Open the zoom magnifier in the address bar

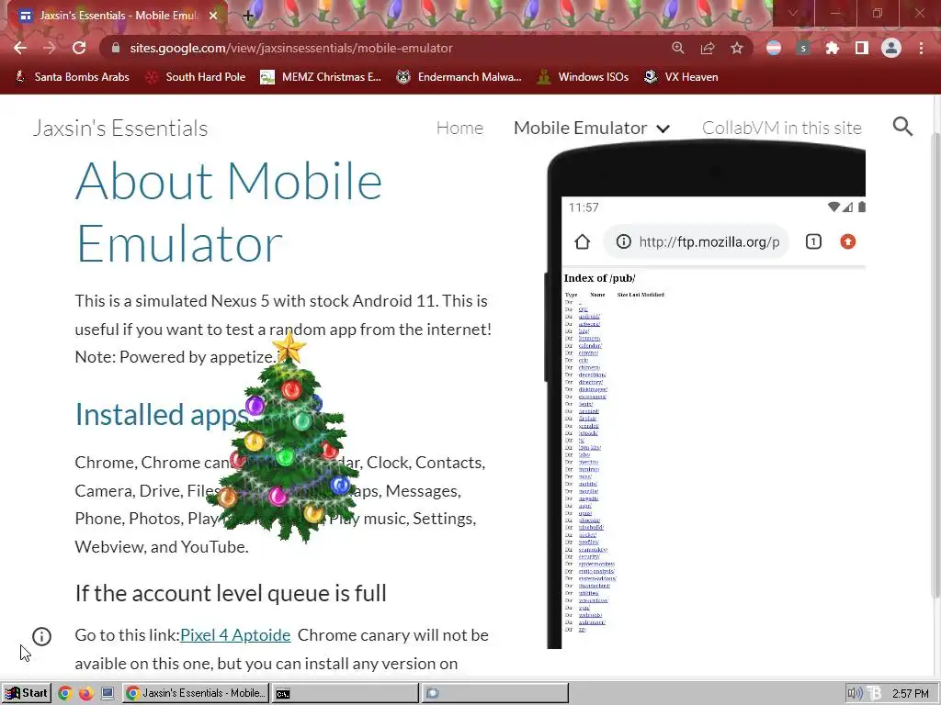coord(678,48)
